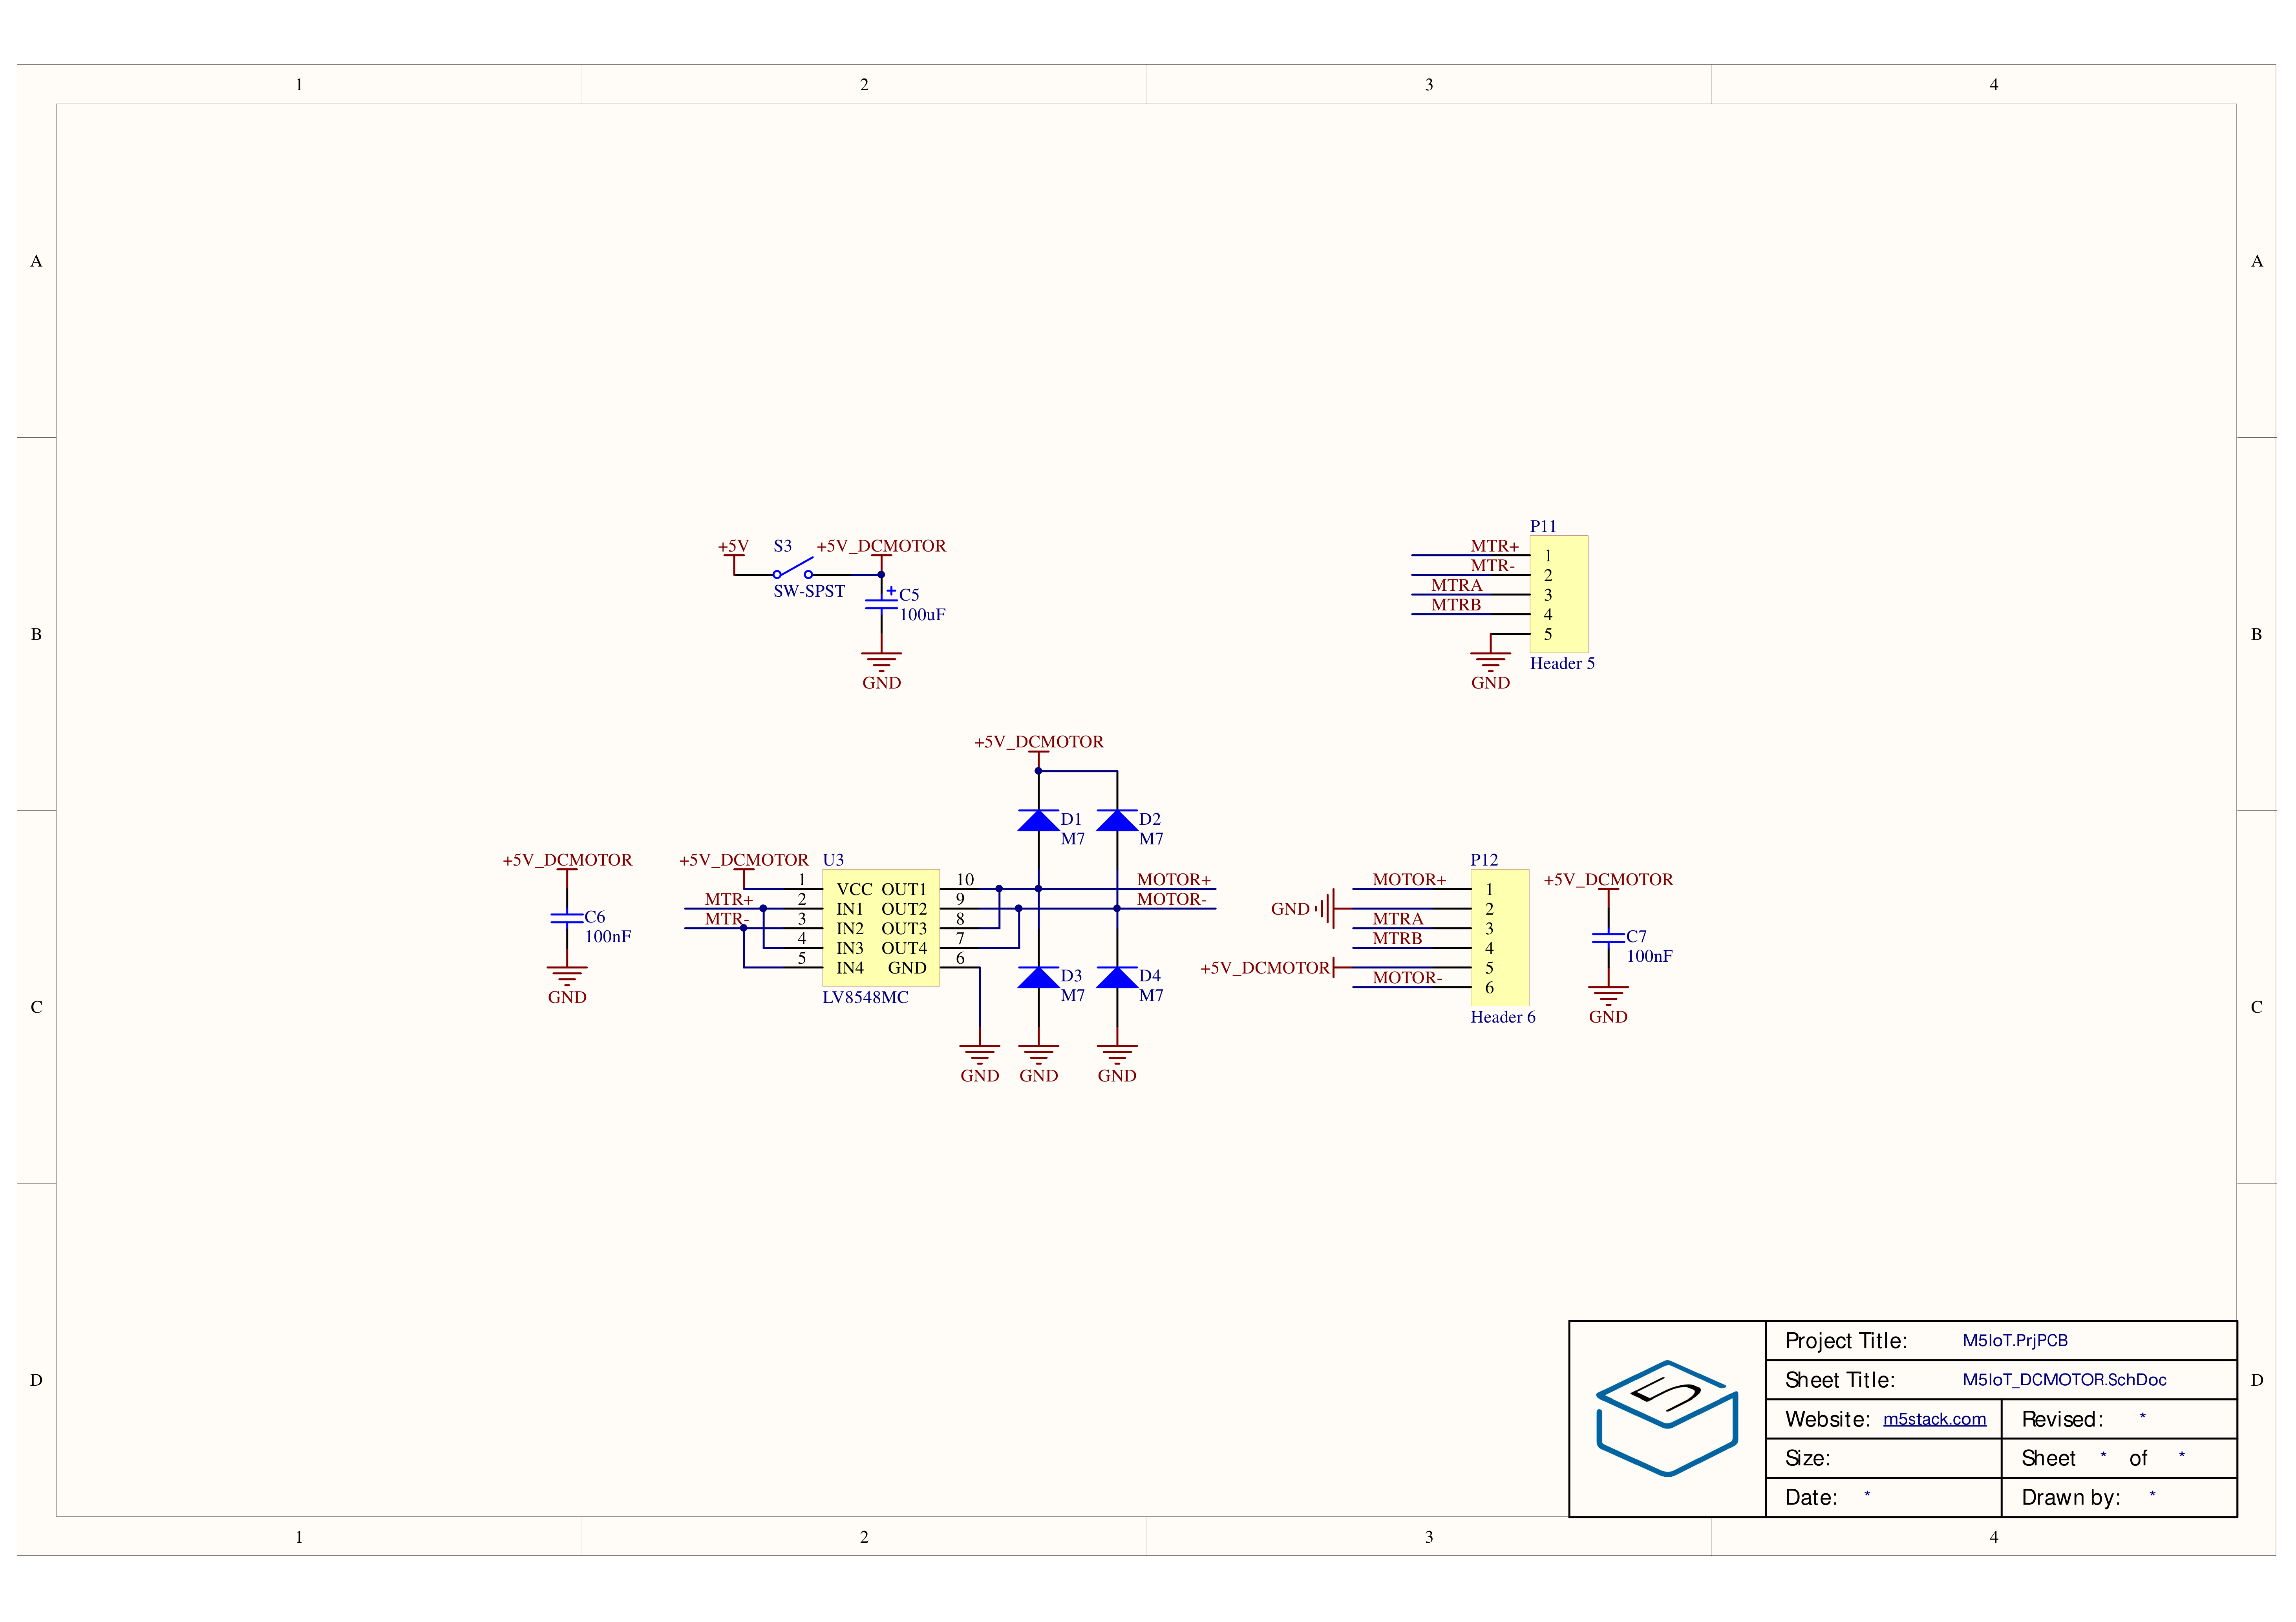
Task: Click the 'IN4' pin name on U3
Action: 850,968
